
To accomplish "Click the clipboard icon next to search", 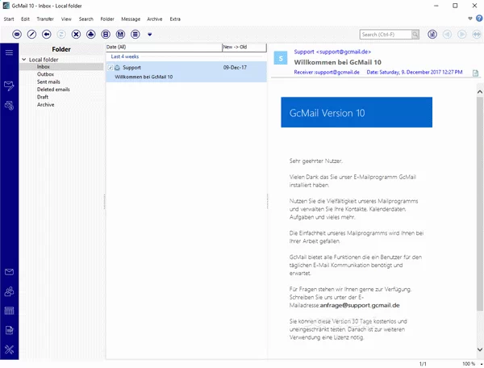I will 432,34.
